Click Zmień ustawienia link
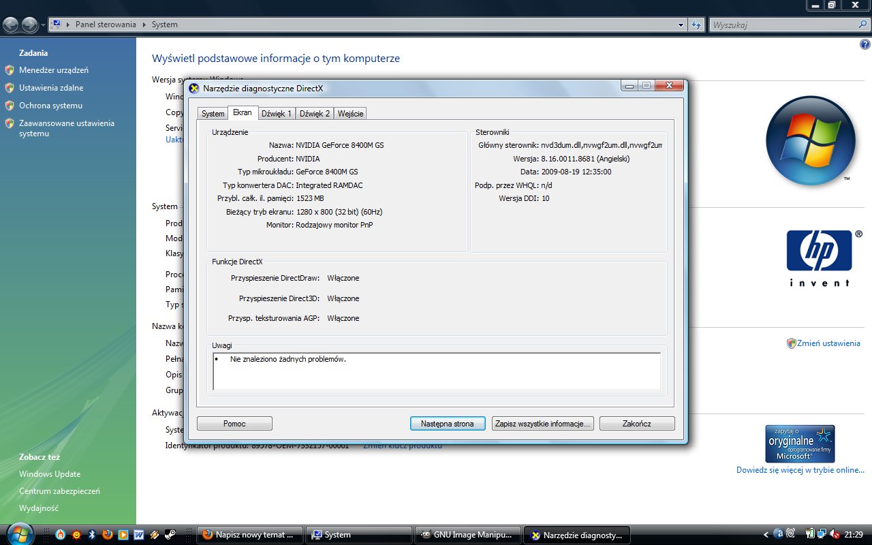Image resolution: width=872 pixels, height=545 pixels. pos(828,343)
